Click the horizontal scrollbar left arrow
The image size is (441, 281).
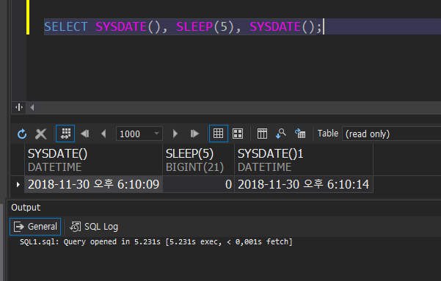click(32, 107)
